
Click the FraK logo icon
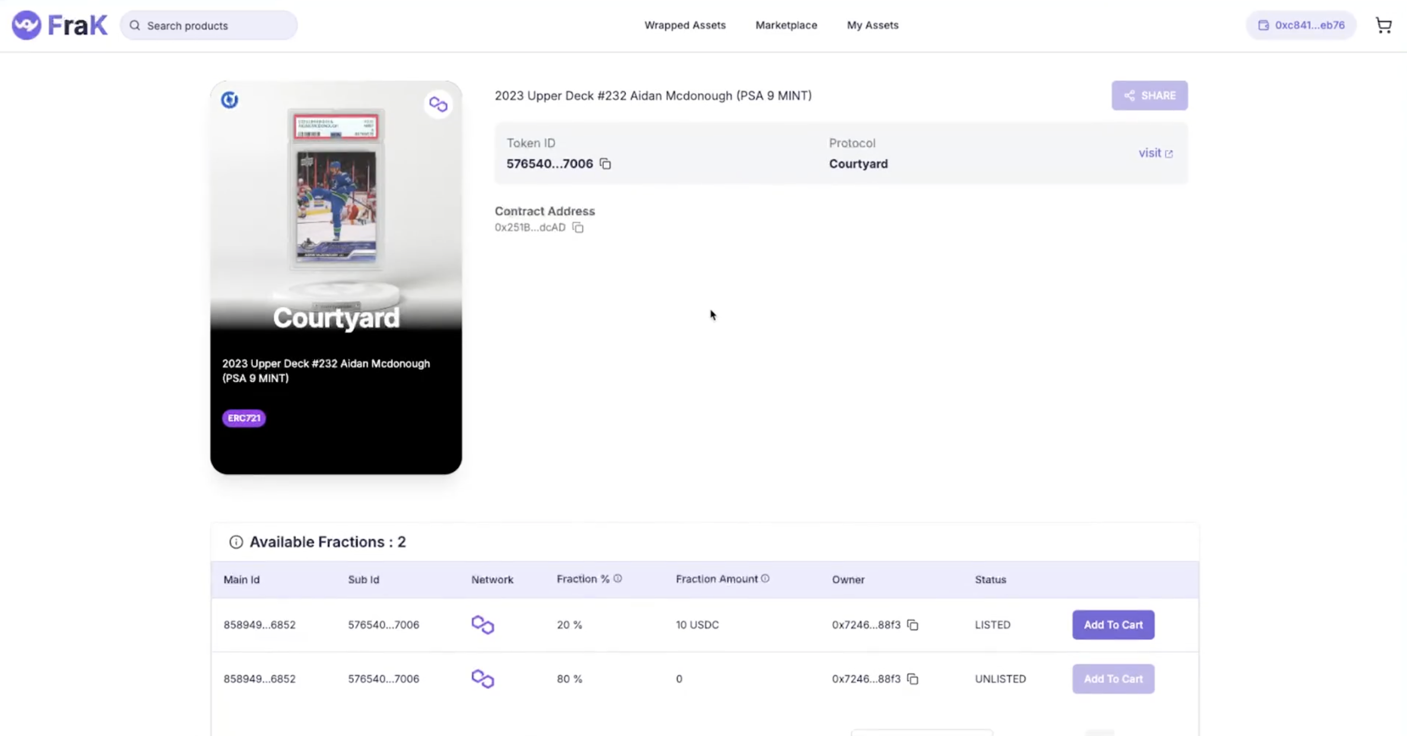click(x=27, y=25)
